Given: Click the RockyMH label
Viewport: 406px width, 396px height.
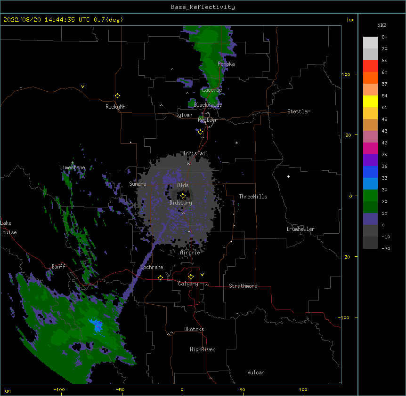Looking at the screenshot, I should point(115,107).
